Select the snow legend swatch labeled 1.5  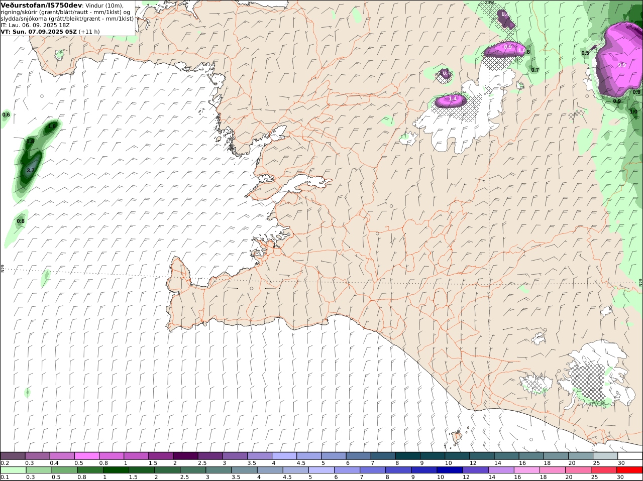pos(161,456)
